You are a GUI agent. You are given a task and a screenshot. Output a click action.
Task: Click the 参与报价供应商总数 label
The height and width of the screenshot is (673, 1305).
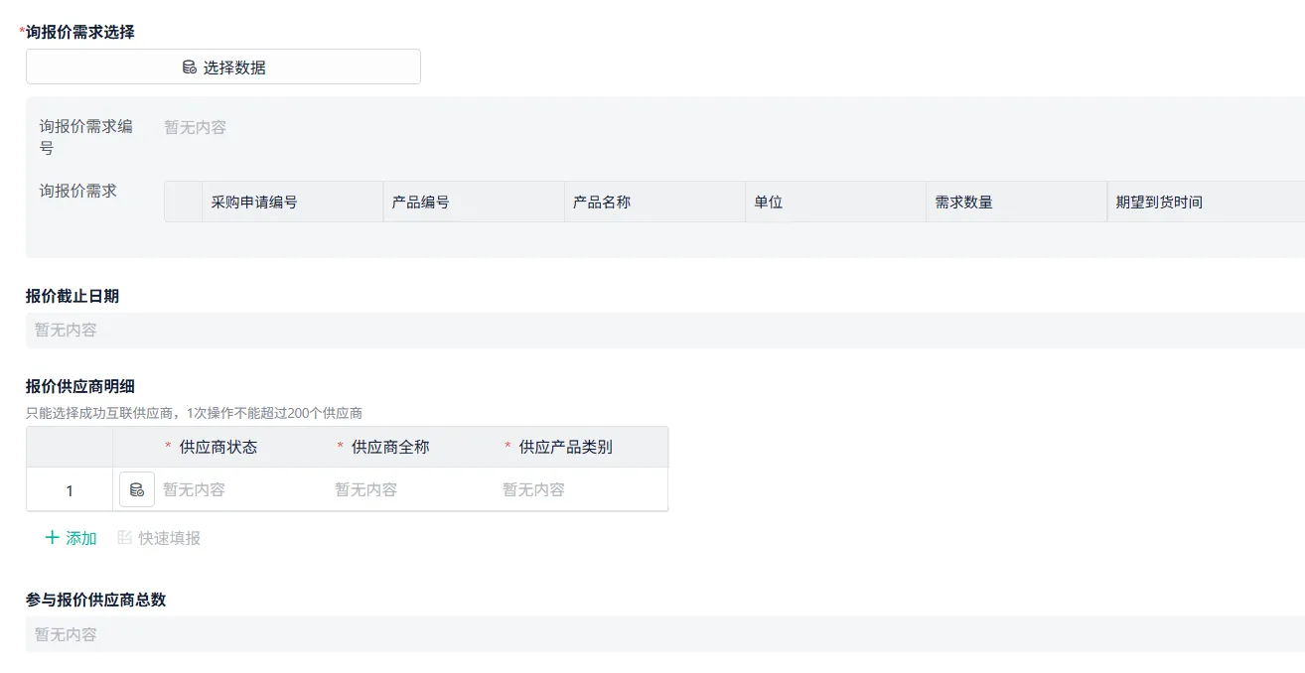pos(95,600)
